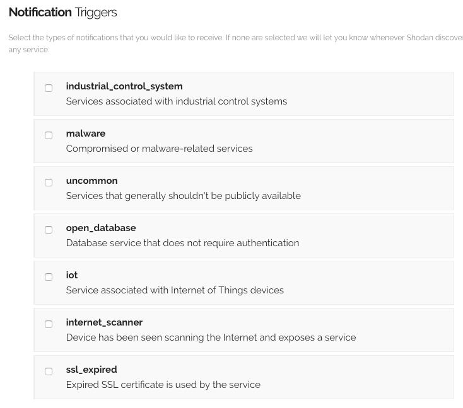Click "Services that generally shouldn't be publicly available"
463x408 pixels.
183,196
